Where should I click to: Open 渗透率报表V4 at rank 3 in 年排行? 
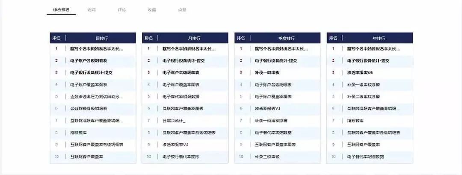click(360, 72)
